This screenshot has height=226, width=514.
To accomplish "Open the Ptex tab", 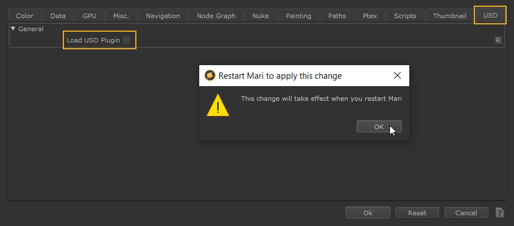I will (370, 16).
